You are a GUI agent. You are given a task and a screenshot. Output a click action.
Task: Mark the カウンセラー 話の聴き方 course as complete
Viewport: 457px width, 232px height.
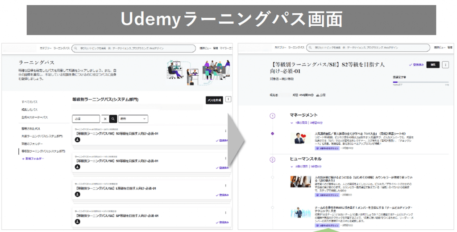(x=273, y=177)
